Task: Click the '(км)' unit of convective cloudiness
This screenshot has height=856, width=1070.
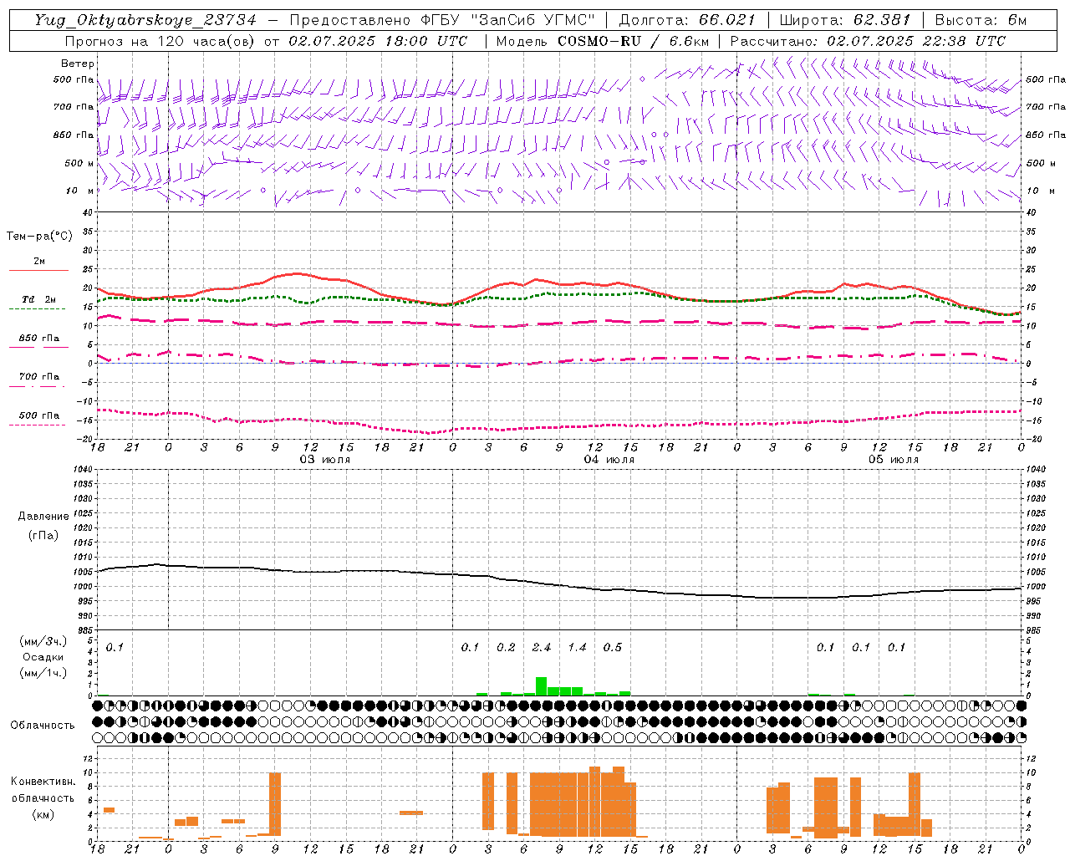Action: pos(43,814)
